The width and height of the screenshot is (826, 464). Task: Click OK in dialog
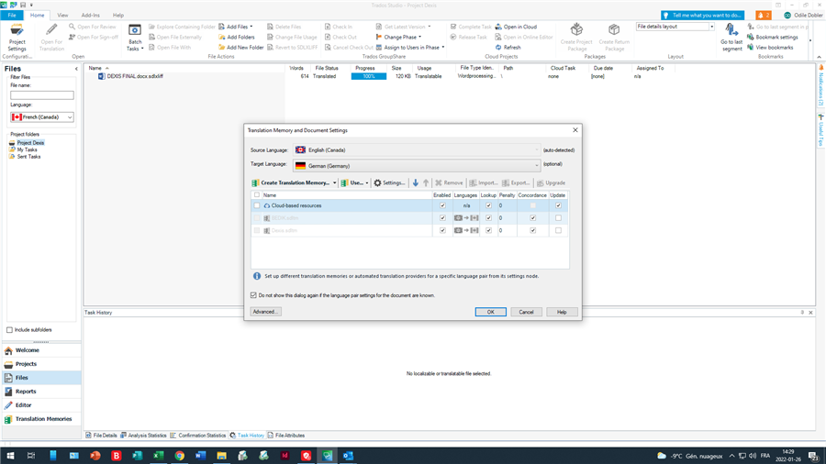coord(490,312)
